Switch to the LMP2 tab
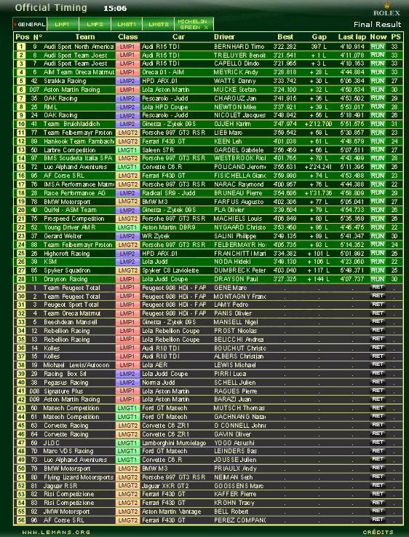 pyautogui.click(x=95, y=24)
